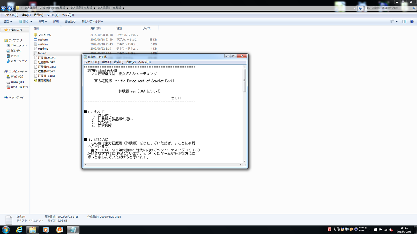Open the view options dropdown arrow
The height and width of the screenshot is (234, 417).
tap(397, 22)
